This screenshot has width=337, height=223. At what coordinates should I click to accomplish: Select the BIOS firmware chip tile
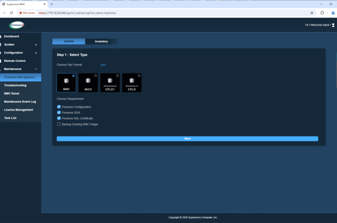(x=88, y=83)
